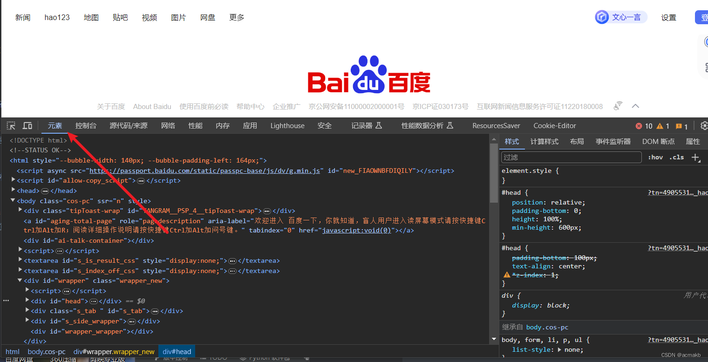Collapse the div#wrapper node
Screen dimensions: 708x362
(x=20, y=280)
